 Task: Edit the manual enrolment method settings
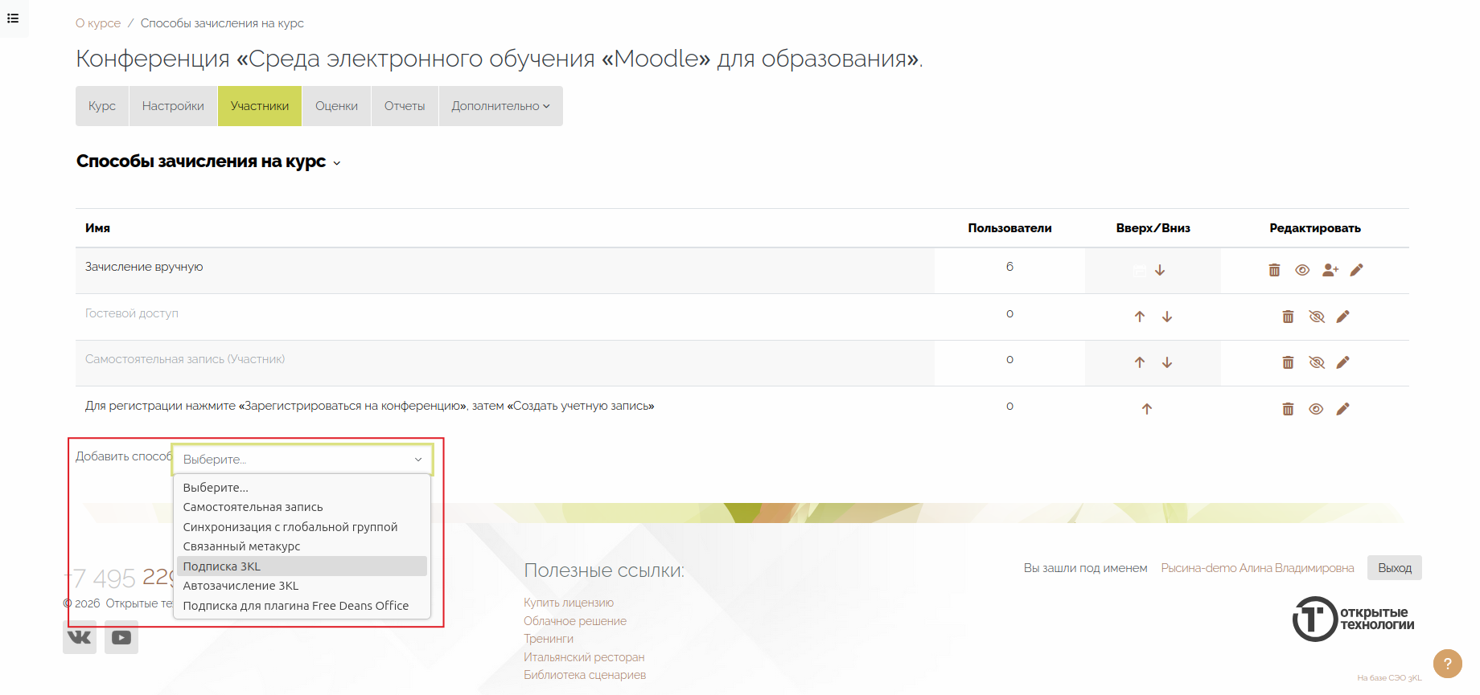click(x=1356, y=270)
